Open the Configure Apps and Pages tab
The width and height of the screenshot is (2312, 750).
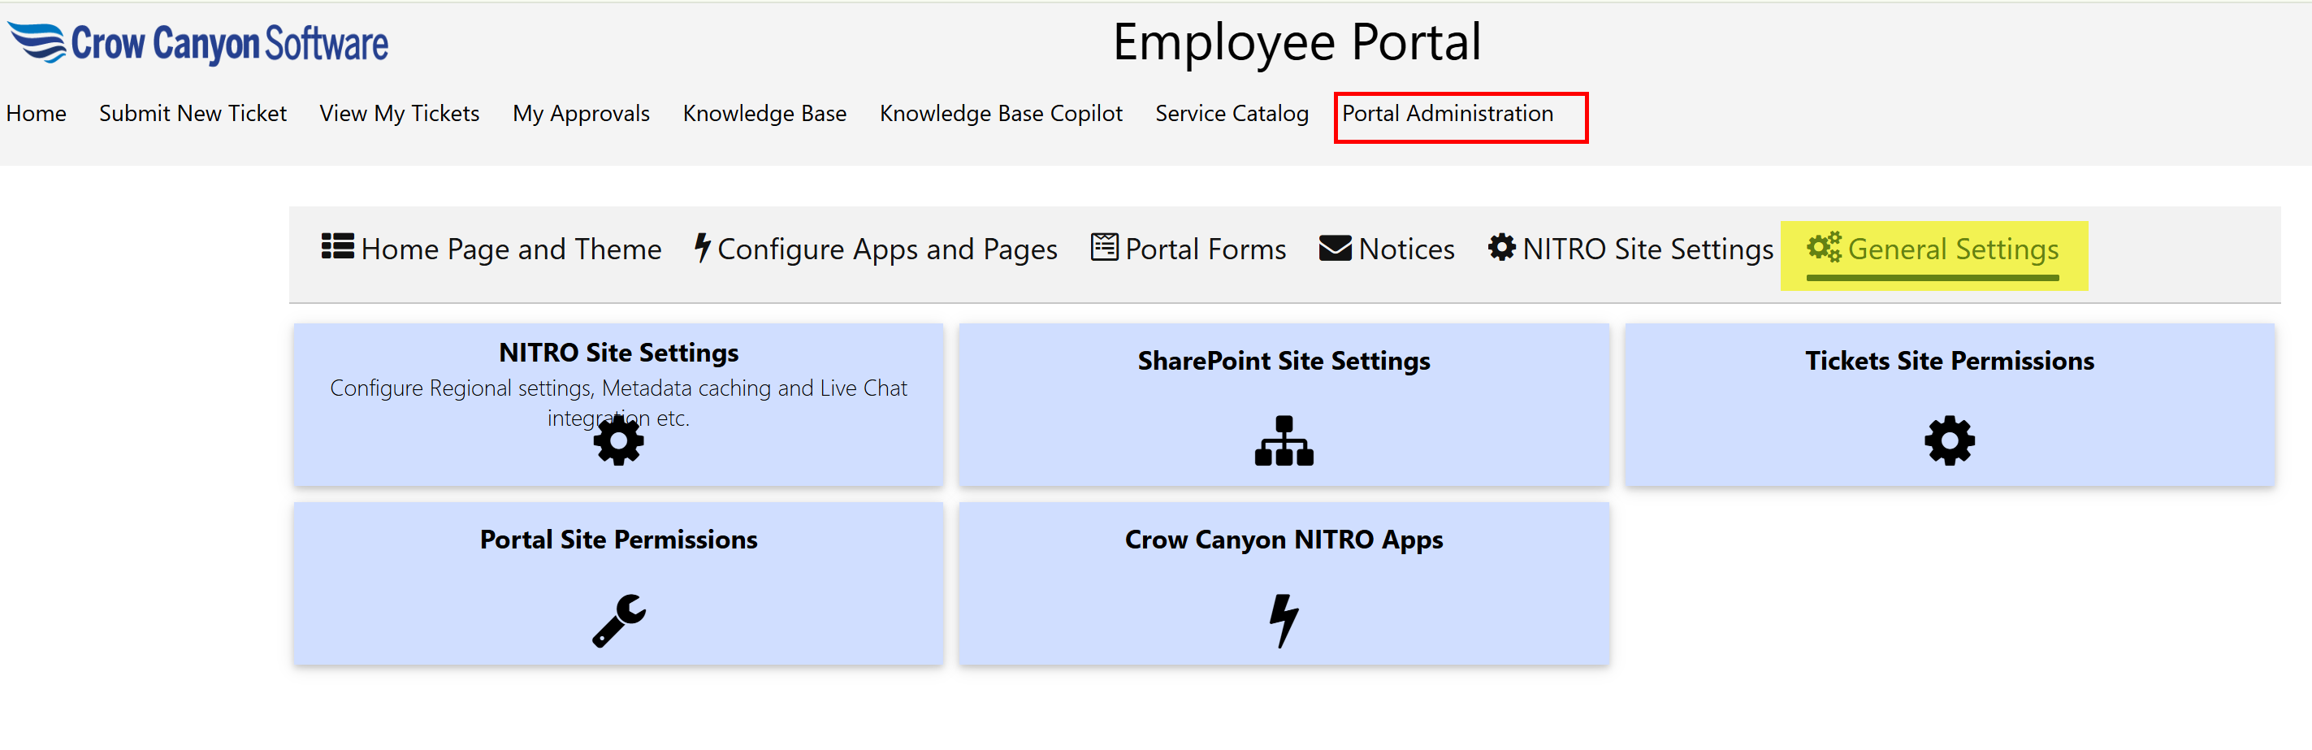(x=885, y=249)
